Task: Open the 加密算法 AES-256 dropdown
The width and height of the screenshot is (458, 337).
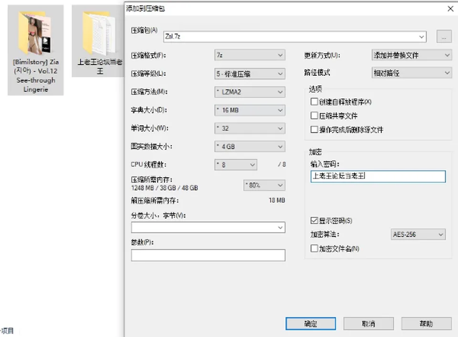Action: (418, 234)
